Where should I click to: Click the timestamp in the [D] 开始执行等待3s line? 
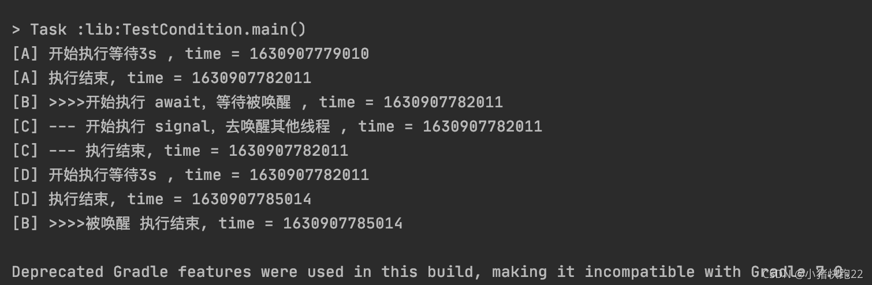(309, 175)
